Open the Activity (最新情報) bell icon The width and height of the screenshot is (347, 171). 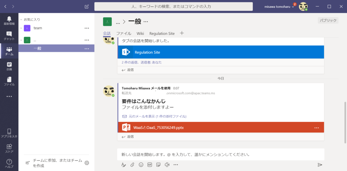click(9, 21)
